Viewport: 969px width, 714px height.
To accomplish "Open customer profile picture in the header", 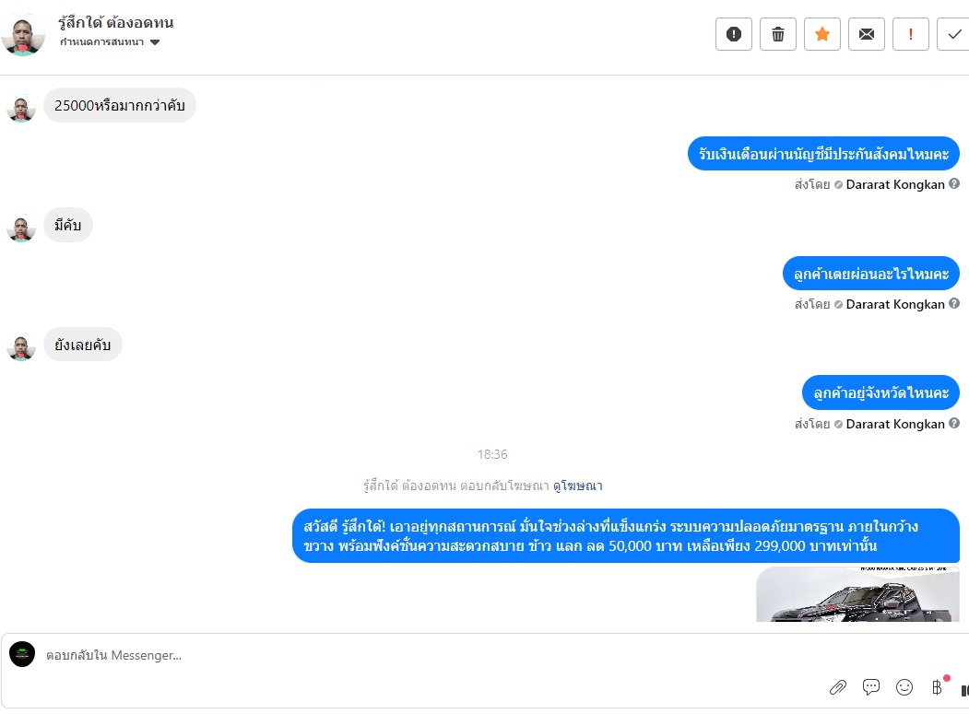I will point(23,35).
